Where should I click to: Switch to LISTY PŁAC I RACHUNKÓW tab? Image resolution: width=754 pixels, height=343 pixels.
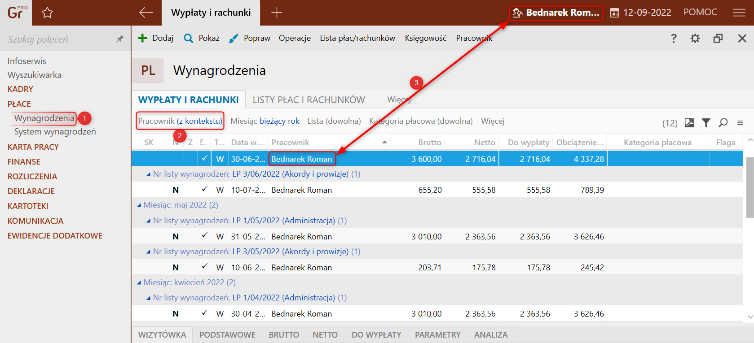coord(309,100)
